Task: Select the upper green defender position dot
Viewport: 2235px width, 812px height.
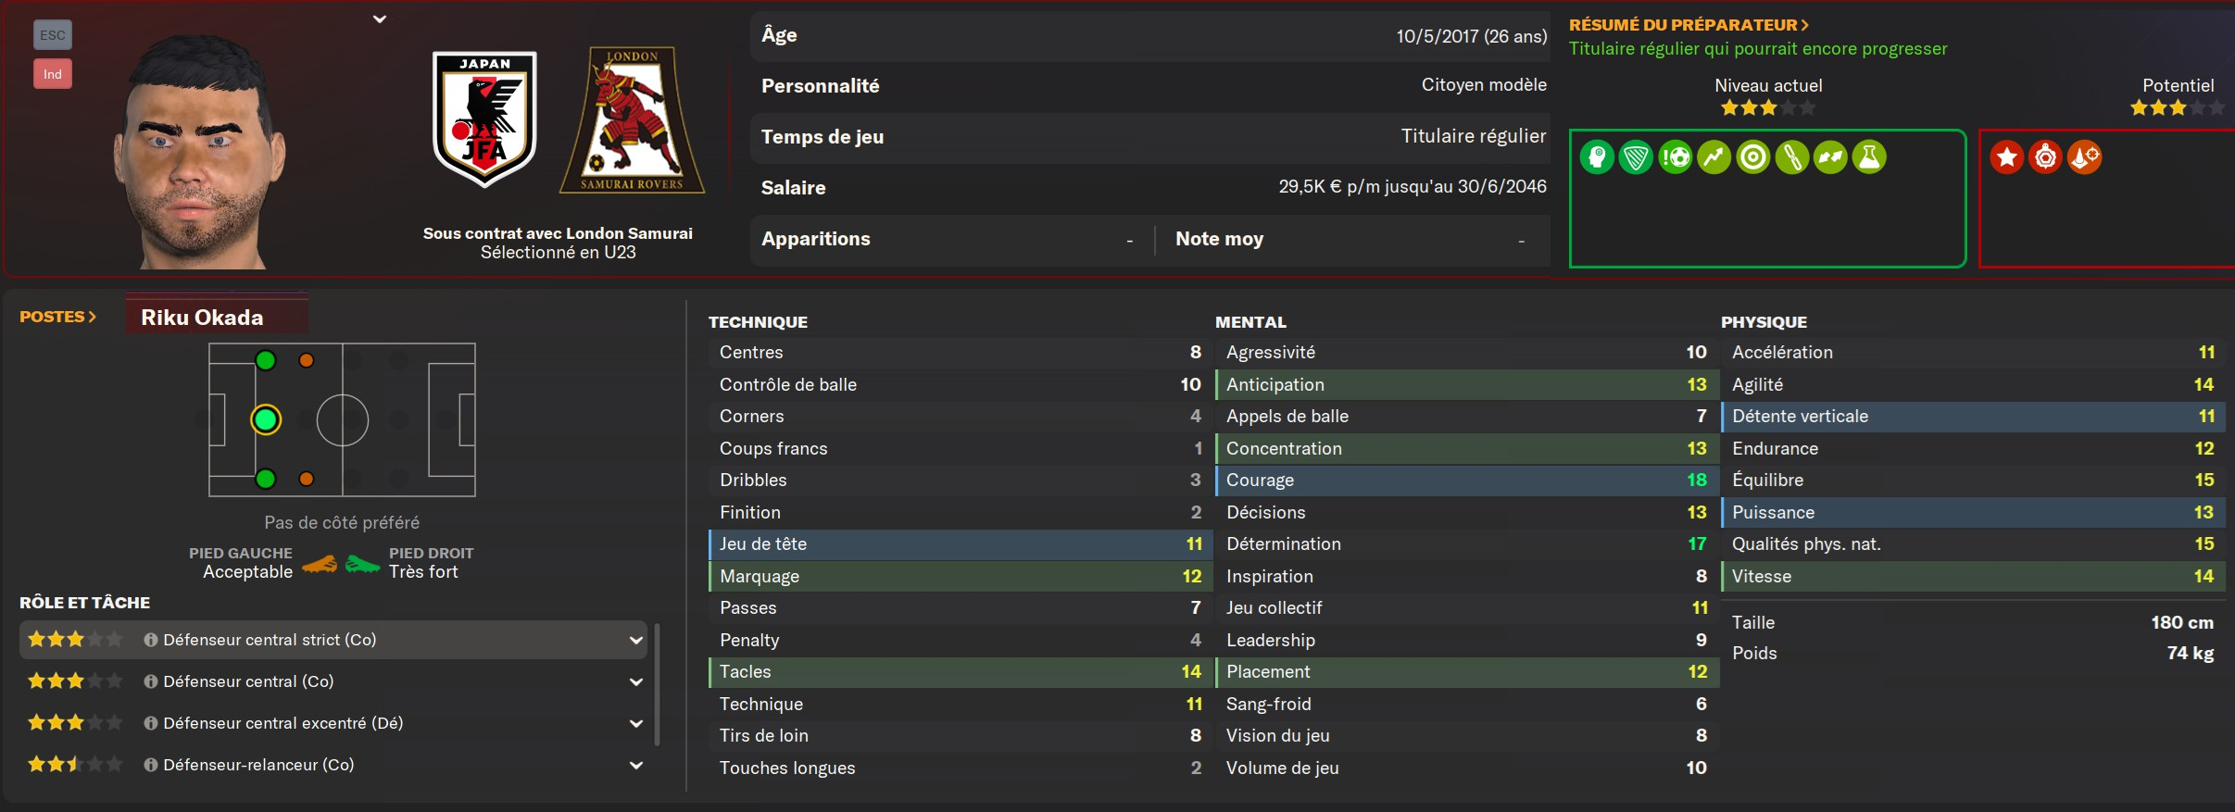Action: click(x=266, y=361)
